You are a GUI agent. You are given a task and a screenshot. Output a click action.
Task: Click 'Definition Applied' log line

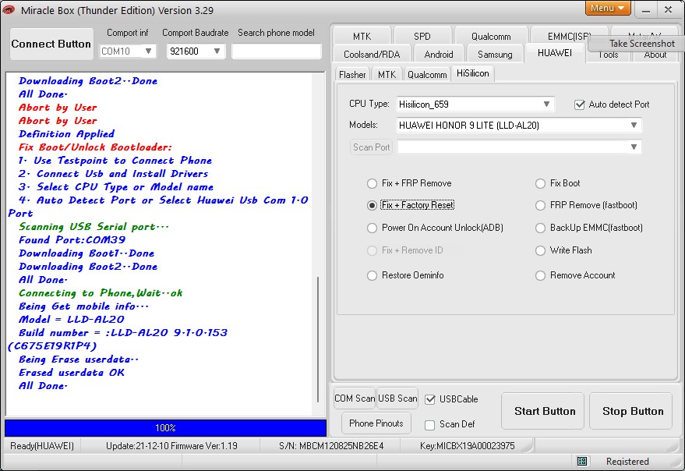[66, 134]
